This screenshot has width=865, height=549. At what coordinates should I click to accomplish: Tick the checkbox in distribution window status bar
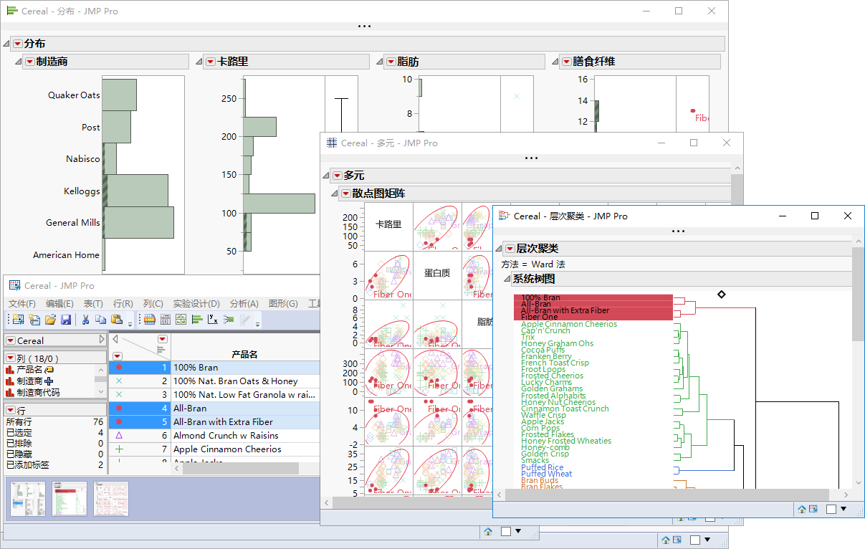[695, 540]
